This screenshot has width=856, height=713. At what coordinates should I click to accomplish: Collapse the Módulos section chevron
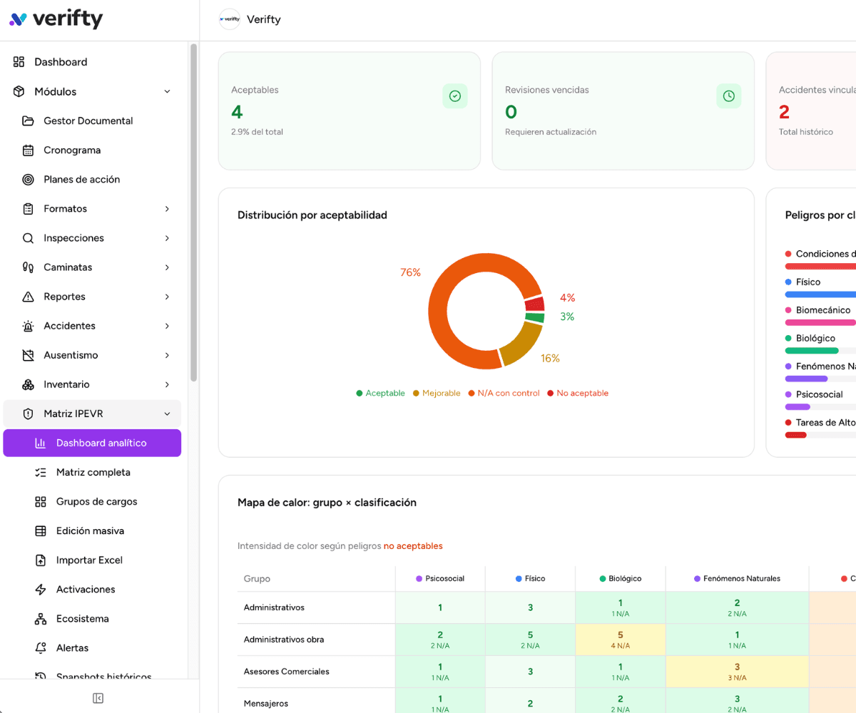(167, 91)
